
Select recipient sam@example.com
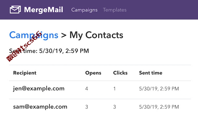[x=40, y=107]
